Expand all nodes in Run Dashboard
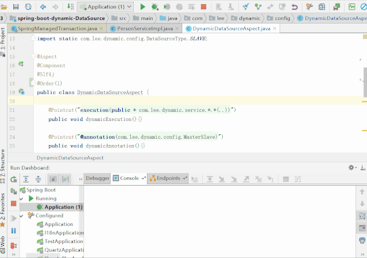This screenshot has width=367, height=258. tap(26, 179)
